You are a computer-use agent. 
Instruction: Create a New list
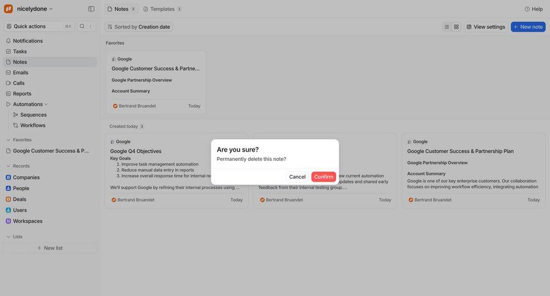coord(50,248)
